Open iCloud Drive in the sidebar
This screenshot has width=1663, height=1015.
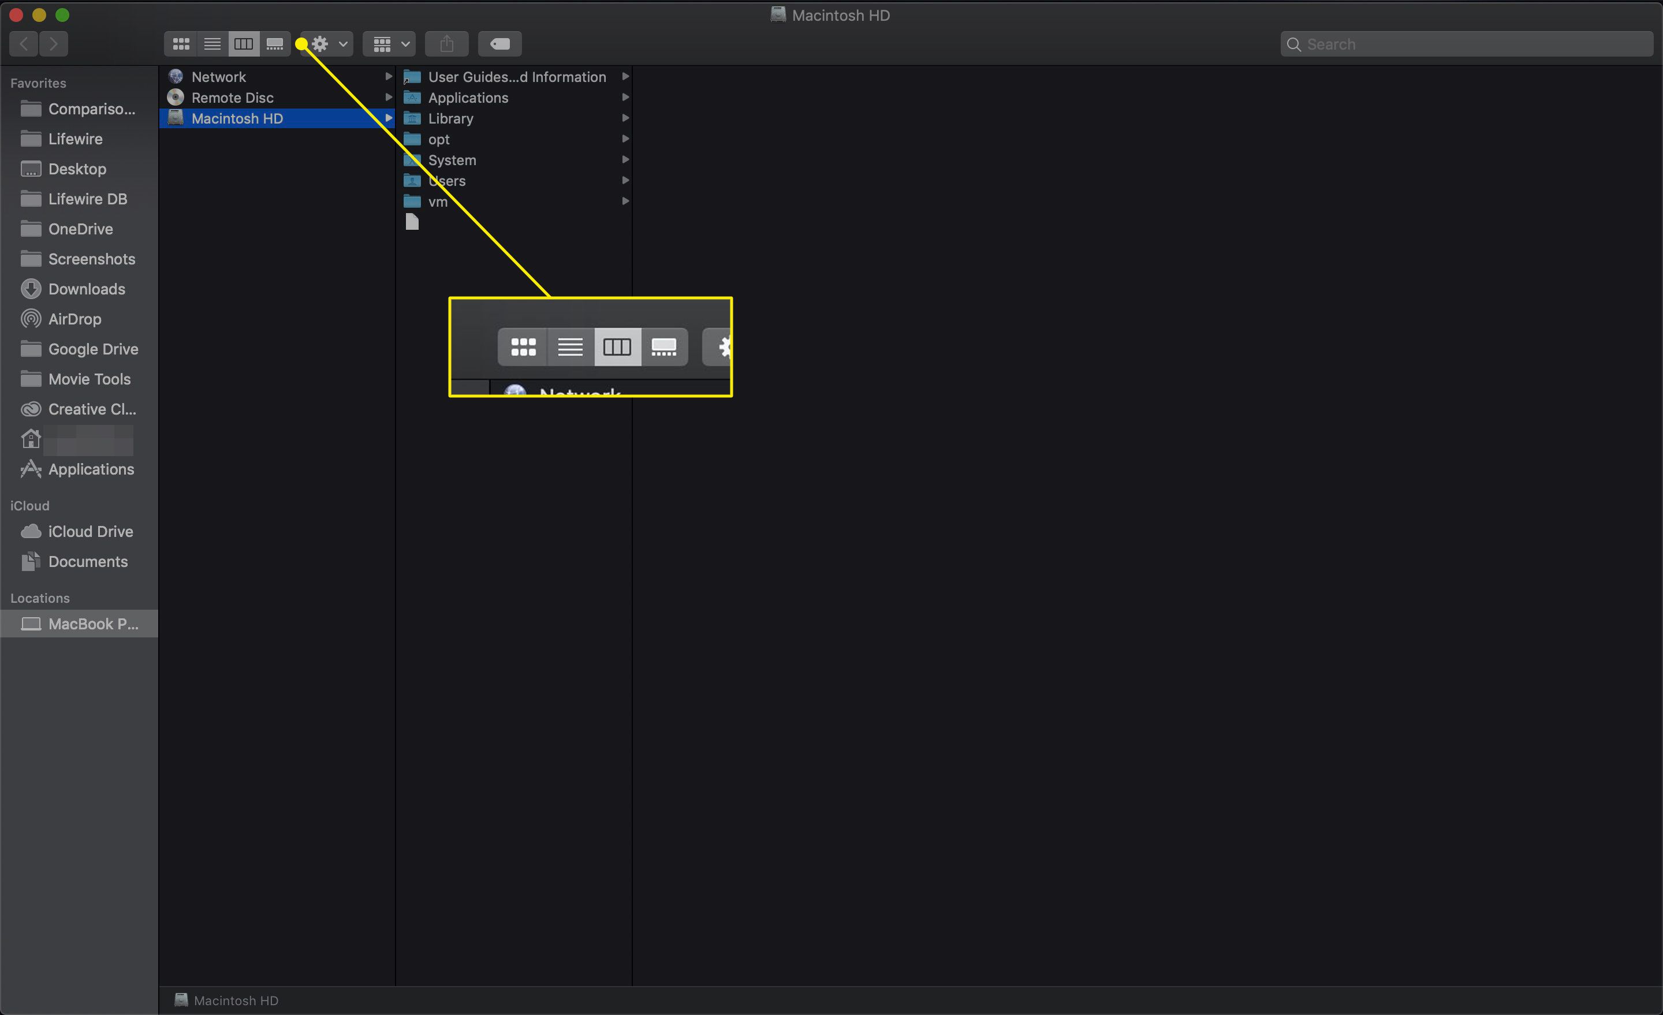(x=79, y=532)
